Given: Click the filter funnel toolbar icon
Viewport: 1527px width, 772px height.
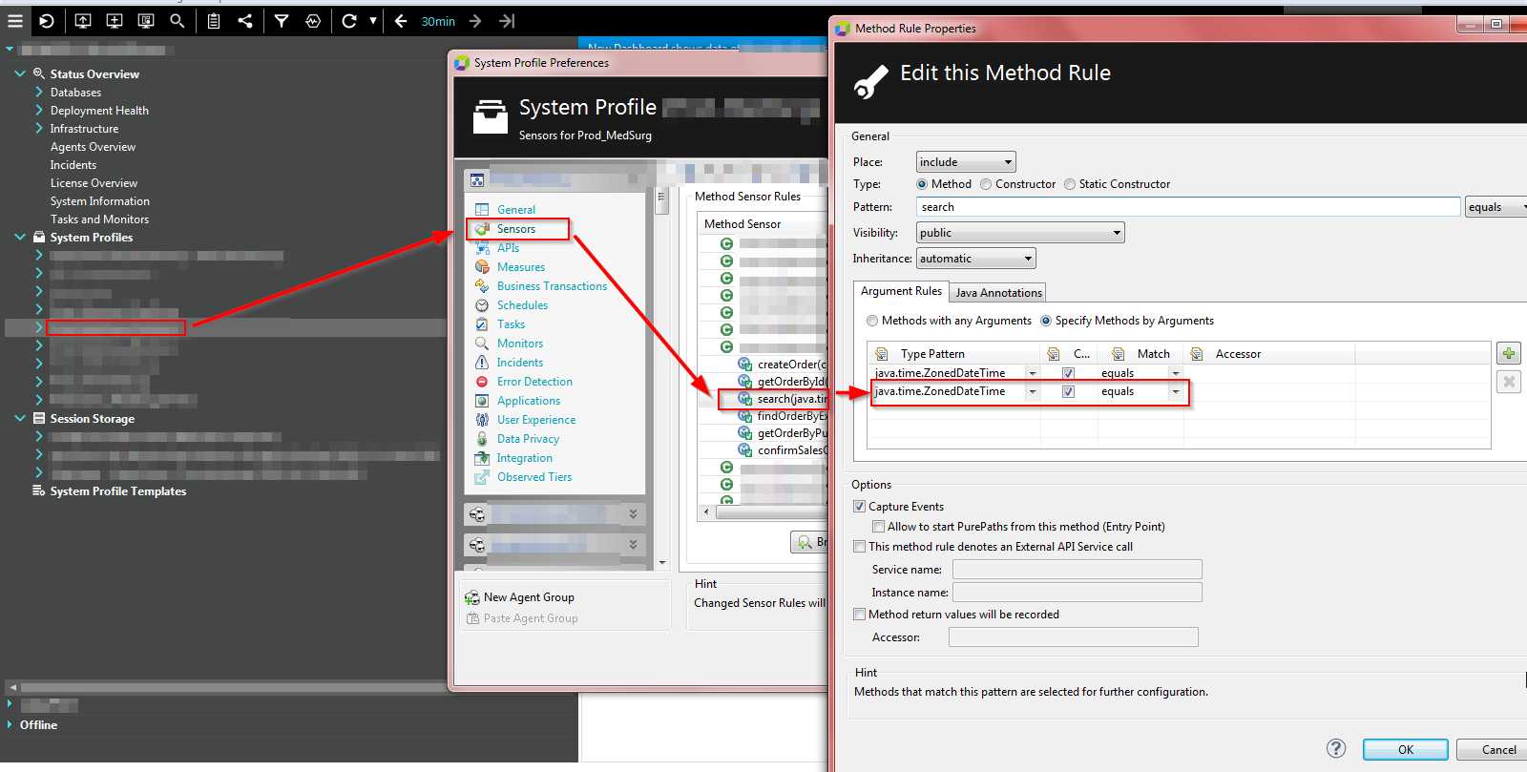Looking at the screenshot, I should point(282,20).
